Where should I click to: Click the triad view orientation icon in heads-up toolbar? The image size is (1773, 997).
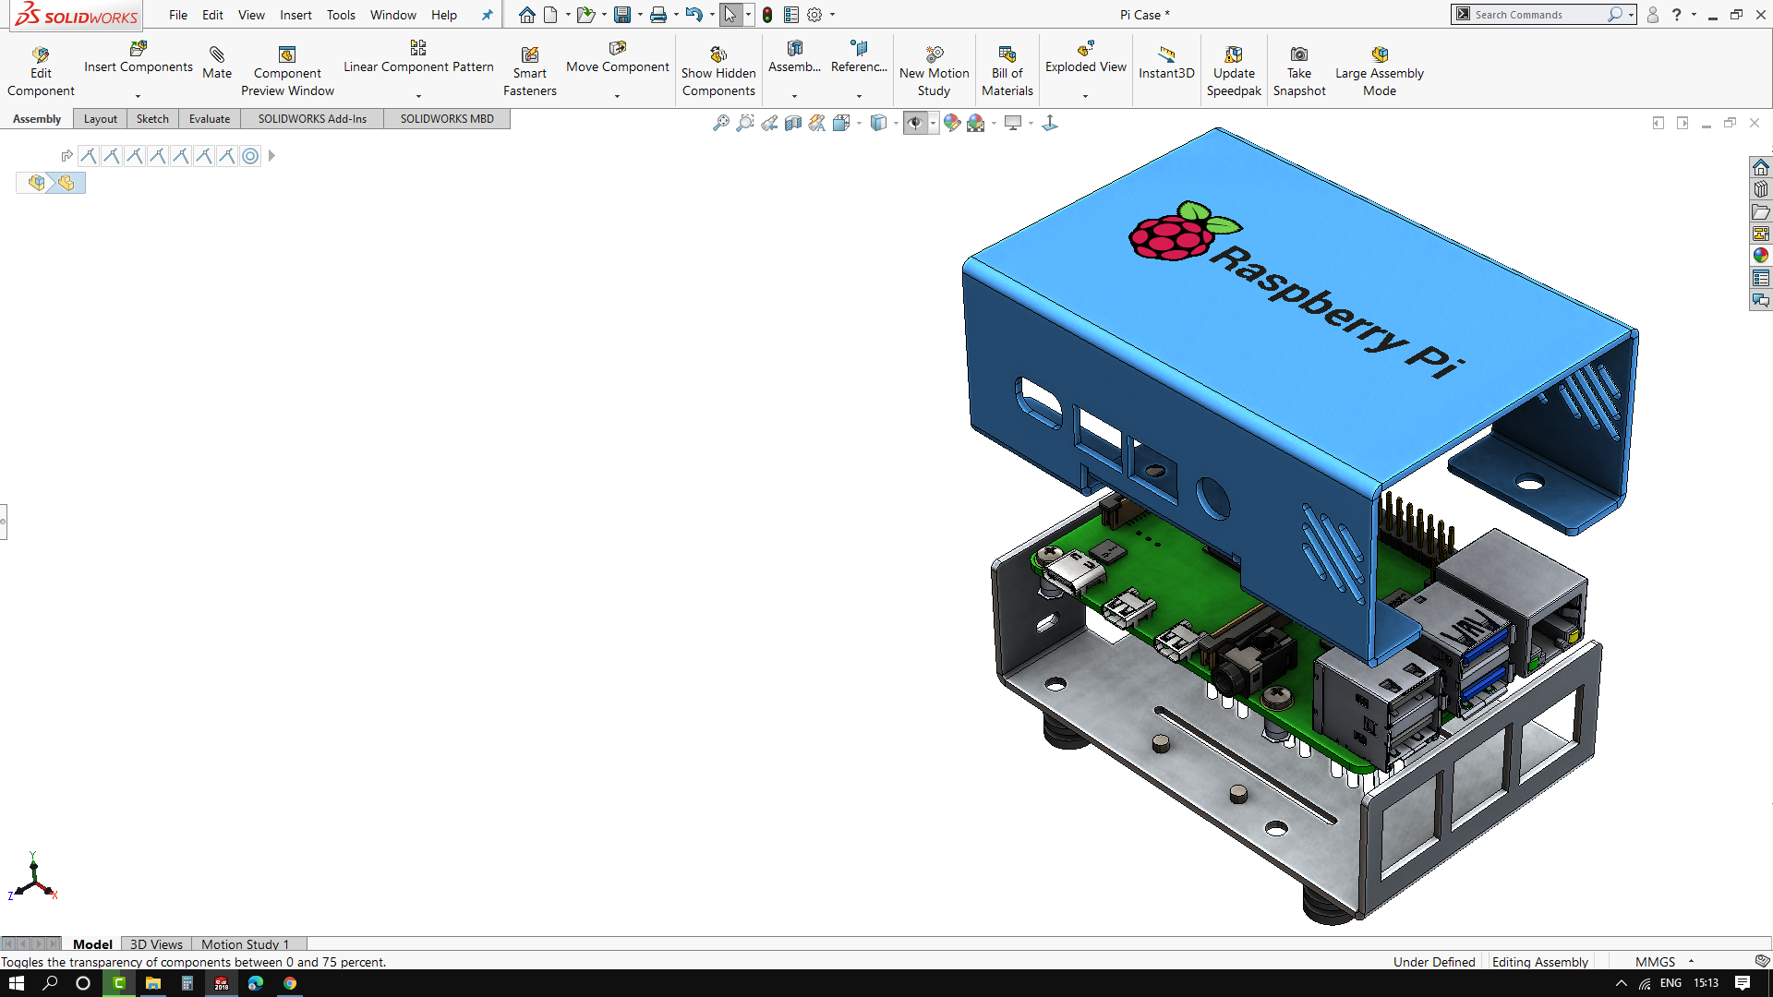pos(1050,123)
